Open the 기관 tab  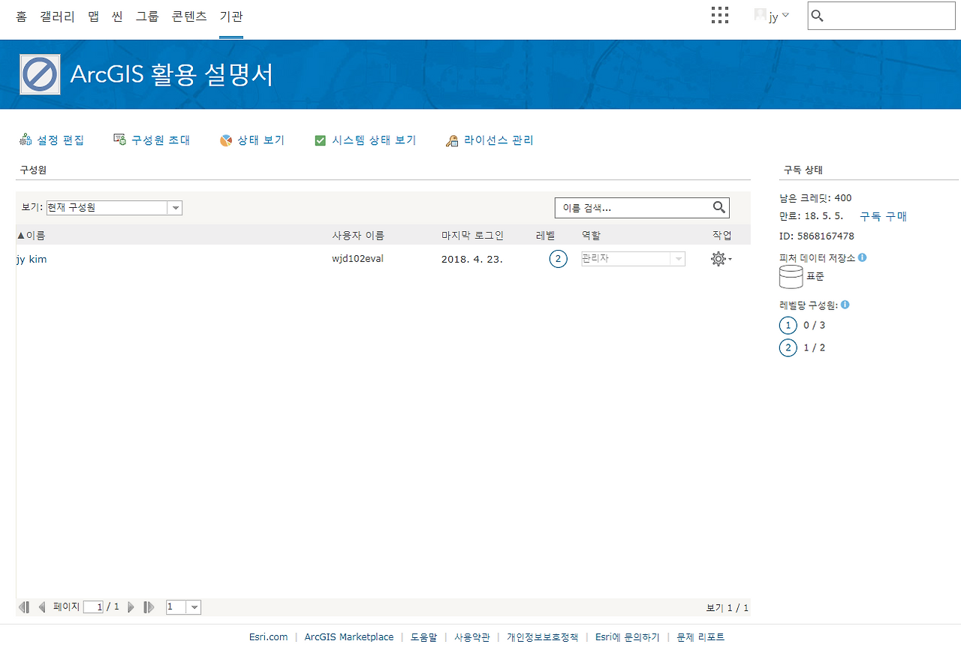(x=231, y=16)
